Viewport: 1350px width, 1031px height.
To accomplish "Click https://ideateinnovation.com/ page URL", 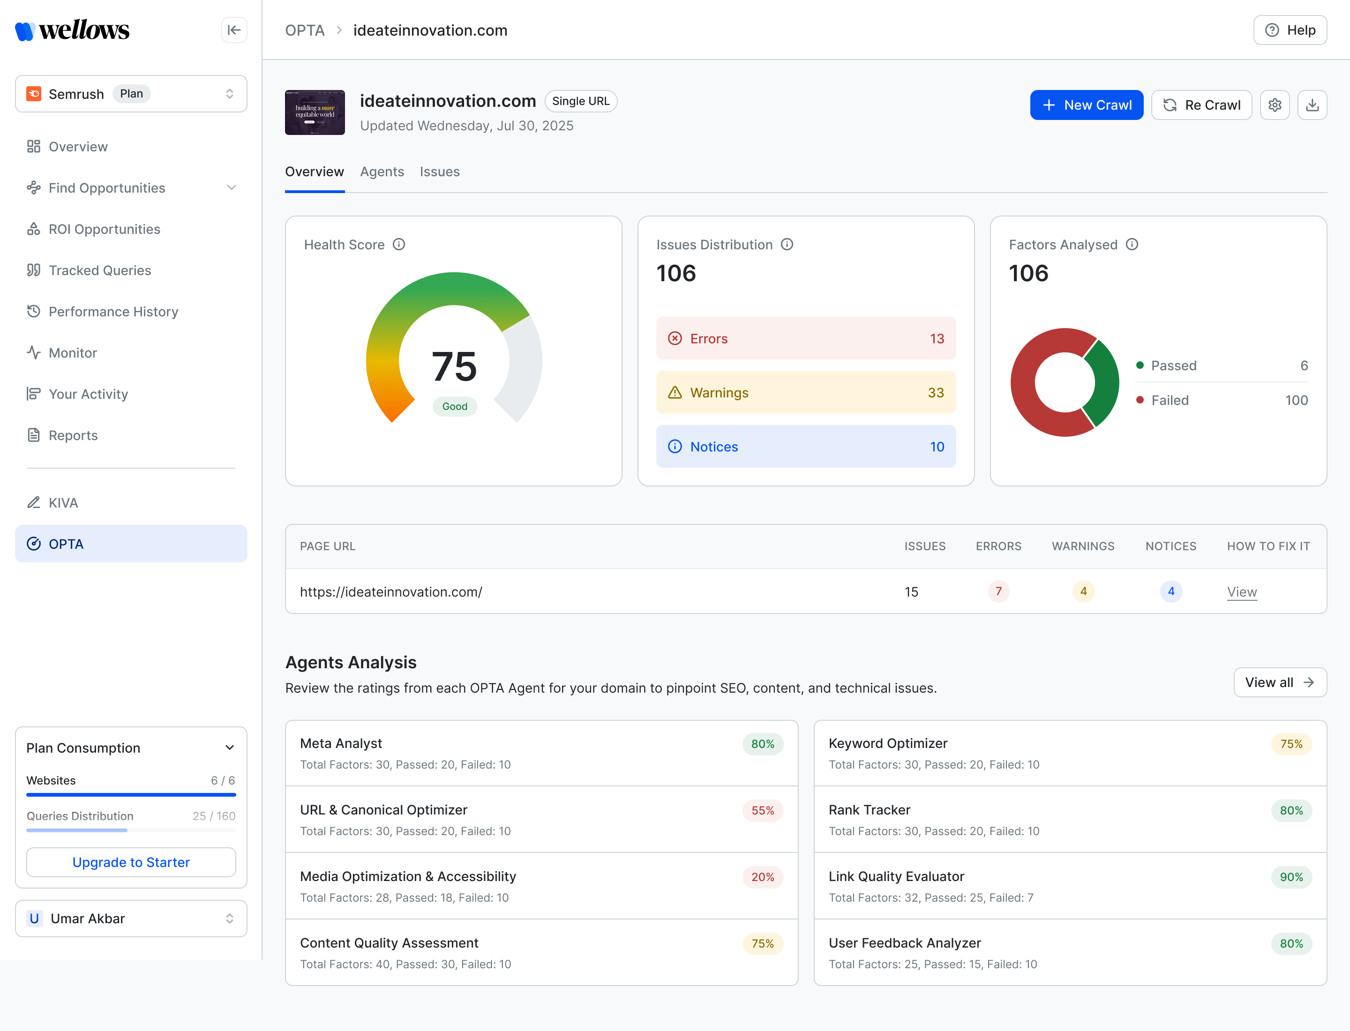I will point(391,591).
